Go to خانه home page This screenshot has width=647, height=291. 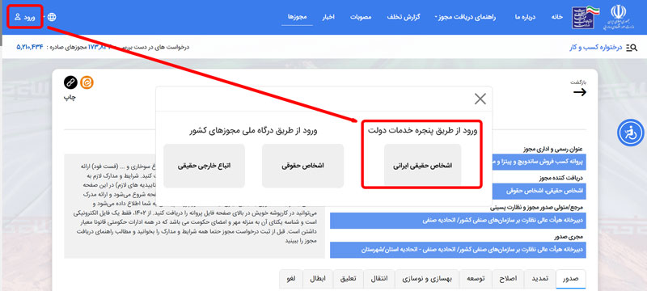pos(557,17)
